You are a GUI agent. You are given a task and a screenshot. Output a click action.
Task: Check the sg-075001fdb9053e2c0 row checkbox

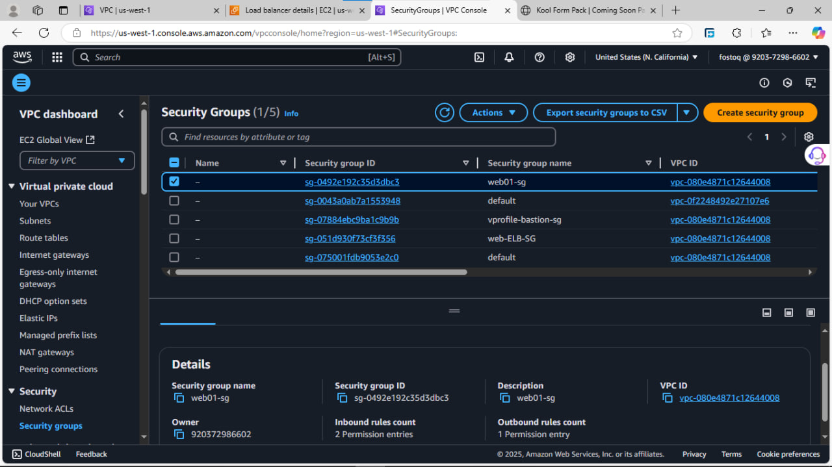coord(174,257)
